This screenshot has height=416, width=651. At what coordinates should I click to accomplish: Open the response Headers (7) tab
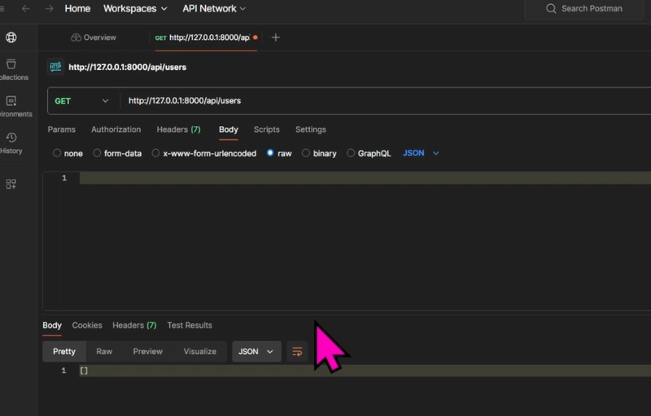point(134,326)
